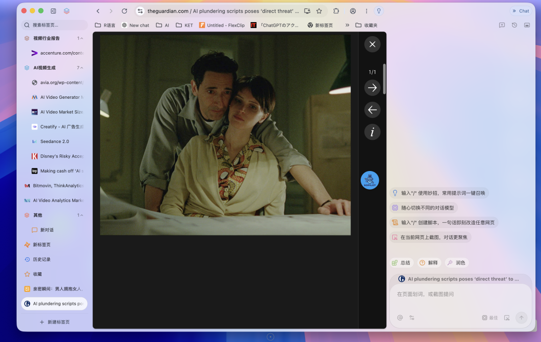
Task: Open the user profile icon
Action: [x=353, y=11]
